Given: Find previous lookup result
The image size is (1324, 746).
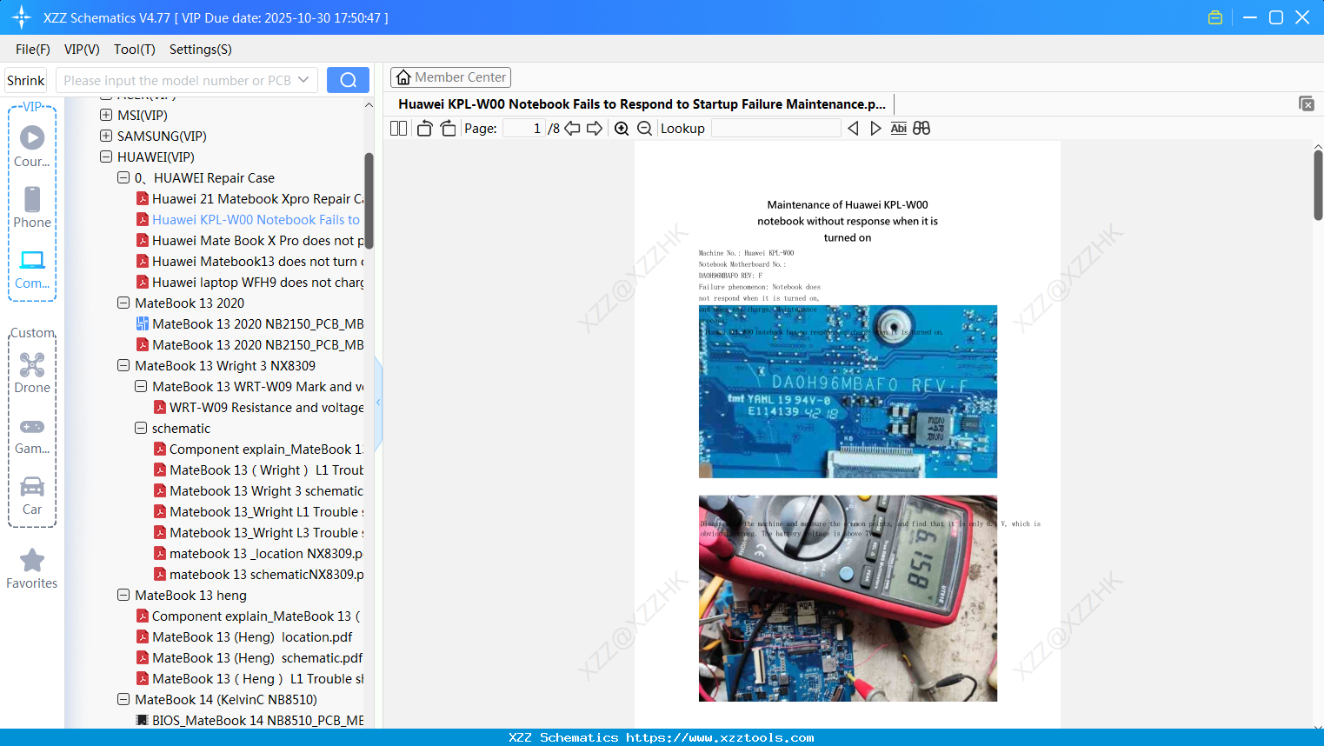Looking at the screenshot, I should click(853, 129).
